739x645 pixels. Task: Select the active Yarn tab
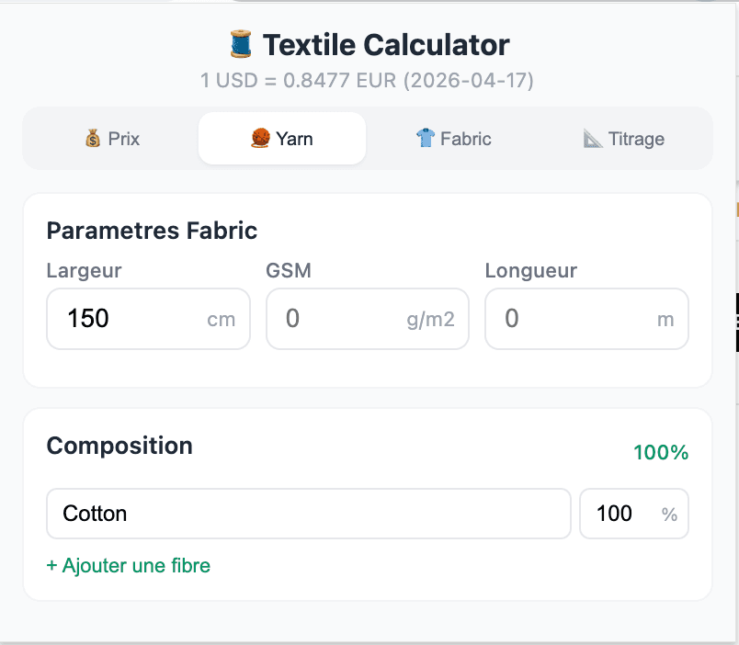click(281, 138)
